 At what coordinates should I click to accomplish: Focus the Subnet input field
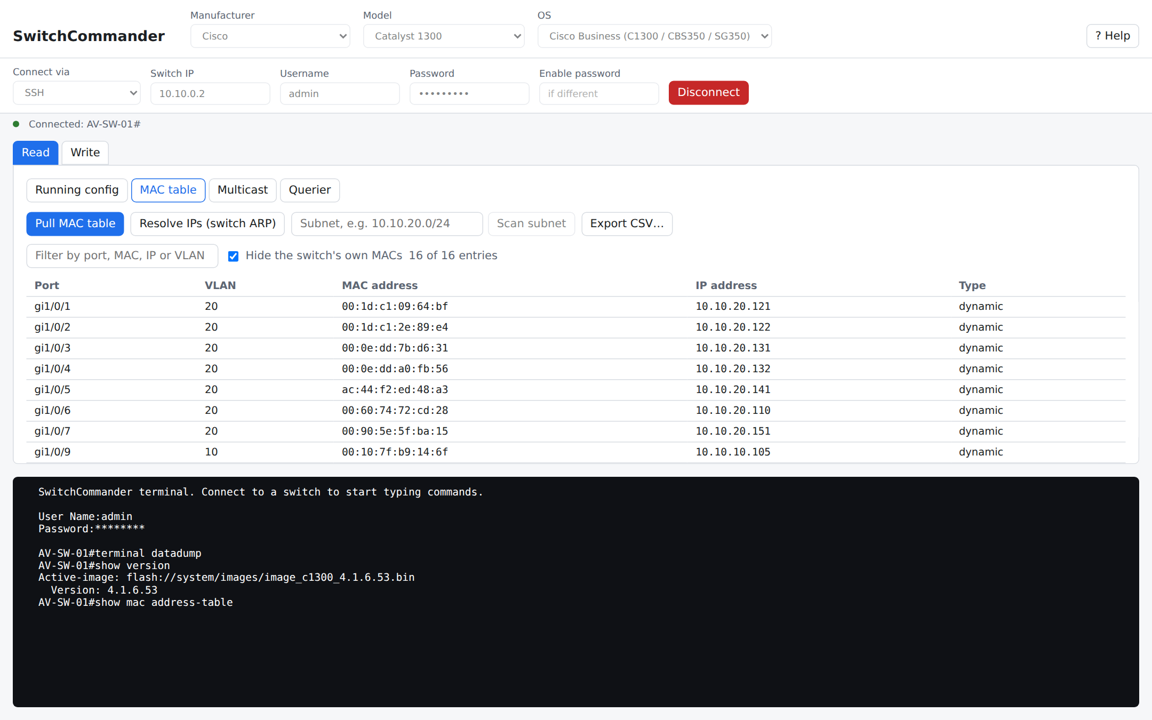(x=387, y=224)
